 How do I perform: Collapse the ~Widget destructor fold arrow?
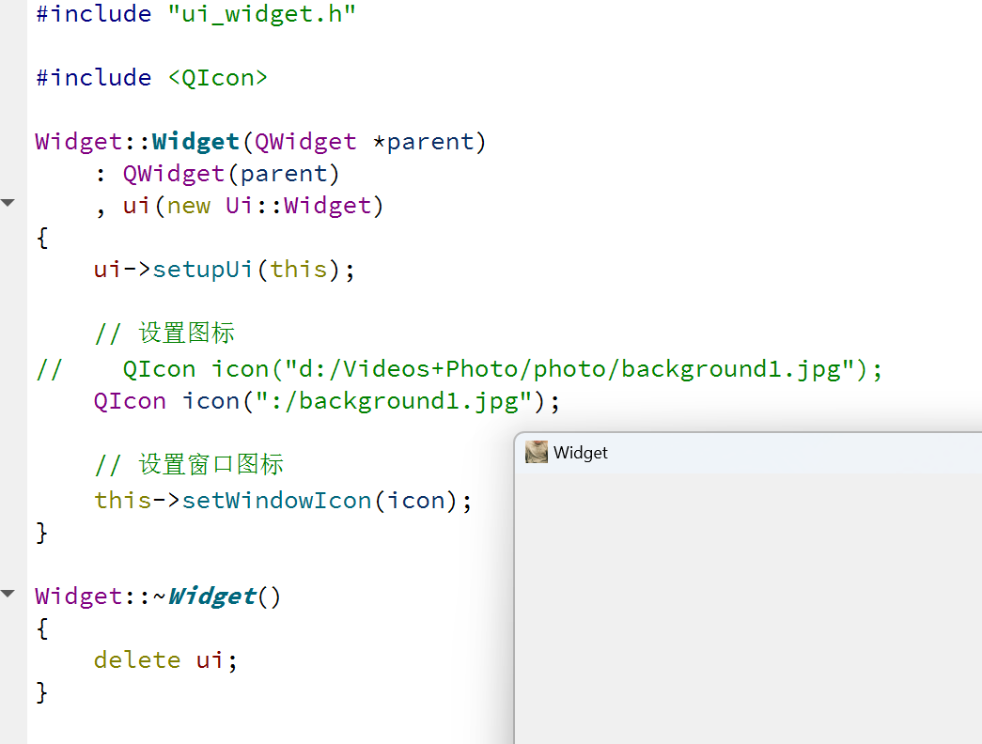pyautogui.click(x=8, y=594)
